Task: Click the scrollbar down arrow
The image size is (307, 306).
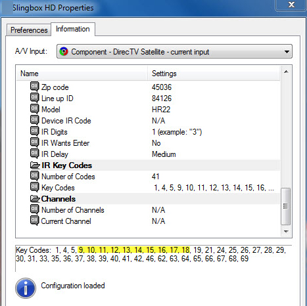Action: pyautogui.click(x=286, y=231)
